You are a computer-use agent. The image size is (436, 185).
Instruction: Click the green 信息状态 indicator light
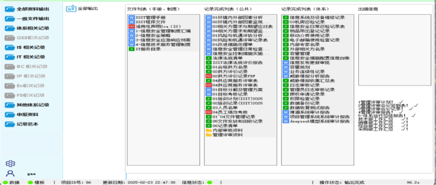point(210,182)
